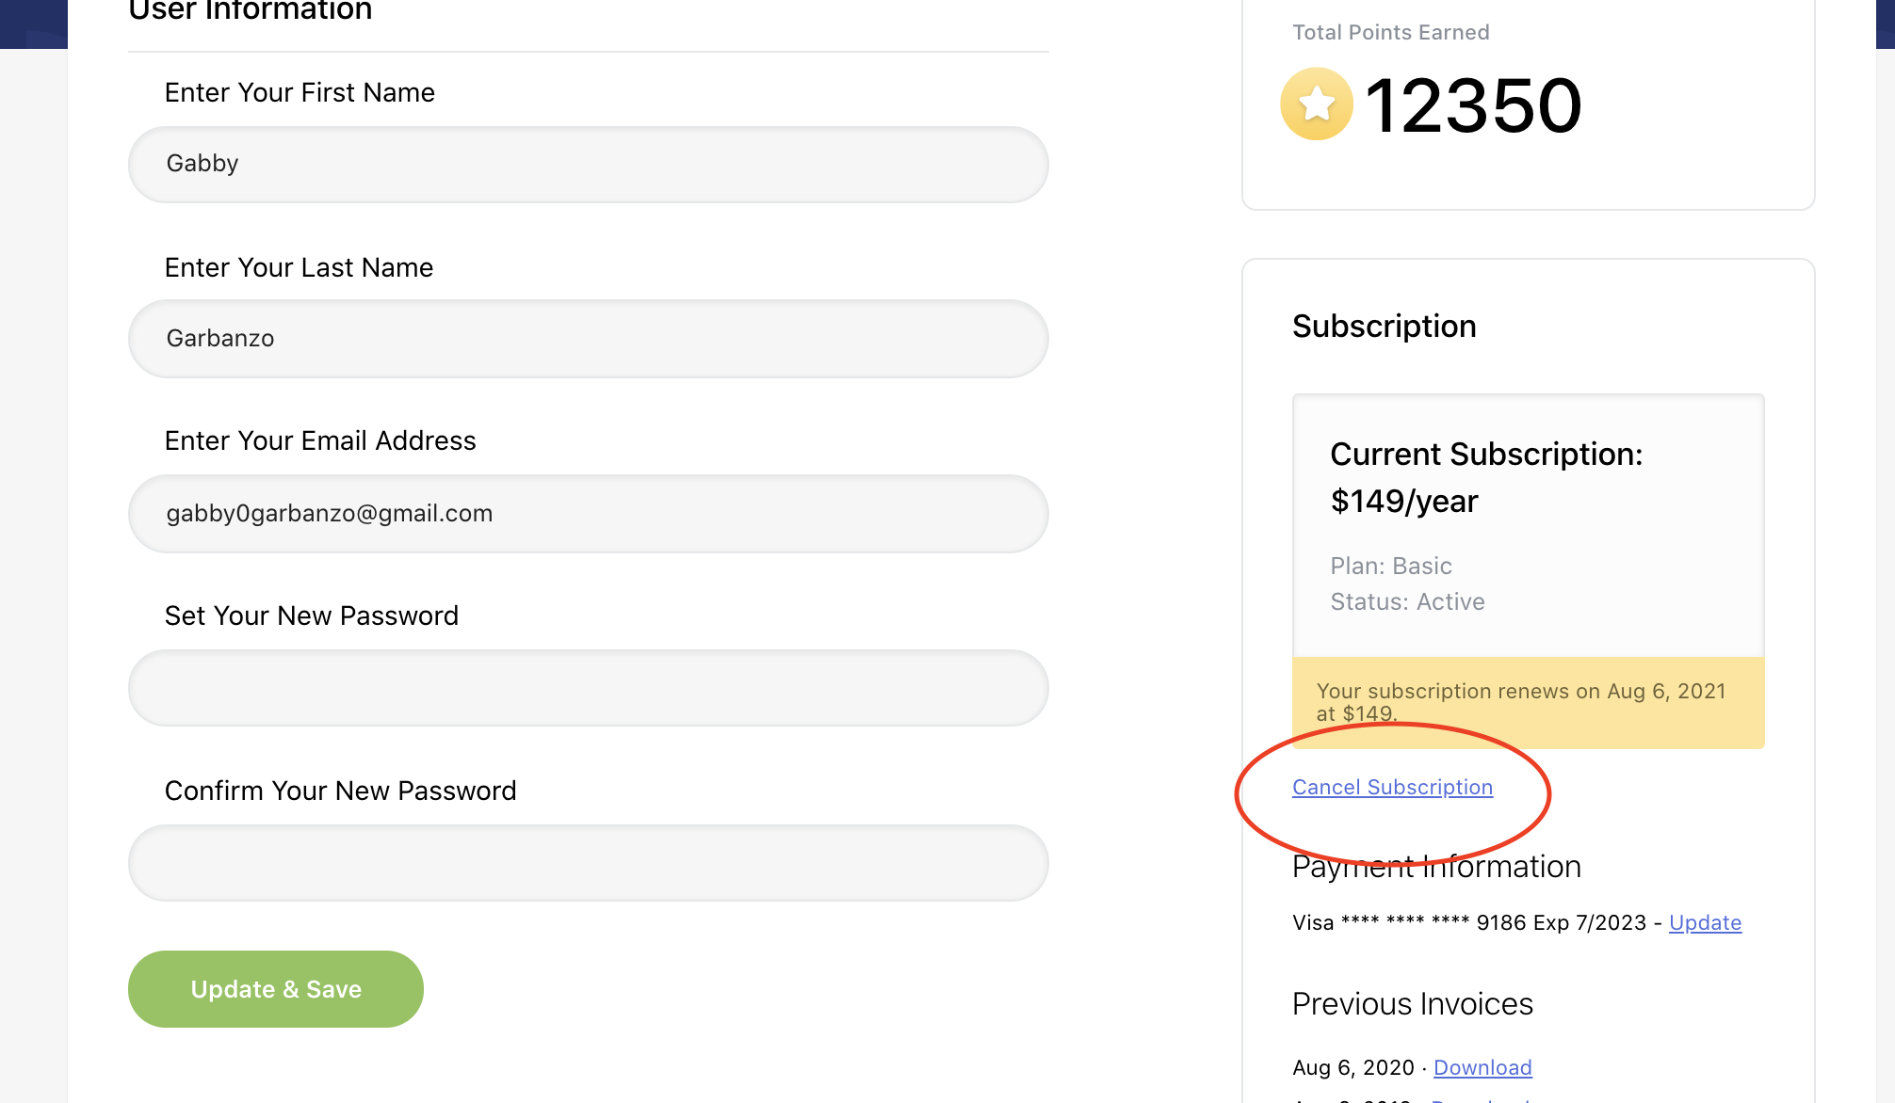Click the User Information heading
Viewport: 1895px width, 1103px height.
tap(250, 11)
